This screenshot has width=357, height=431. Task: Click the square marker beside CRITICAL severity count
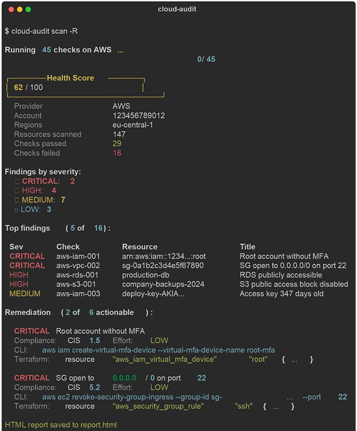click(16, 182)
